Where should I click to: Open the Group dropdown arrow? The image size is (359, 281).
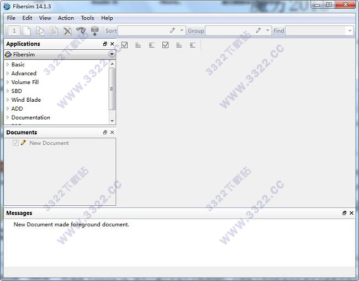coord(267,30)
